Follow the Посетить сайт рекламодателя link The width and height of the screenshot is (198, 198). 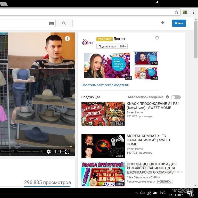click(105, 85)
